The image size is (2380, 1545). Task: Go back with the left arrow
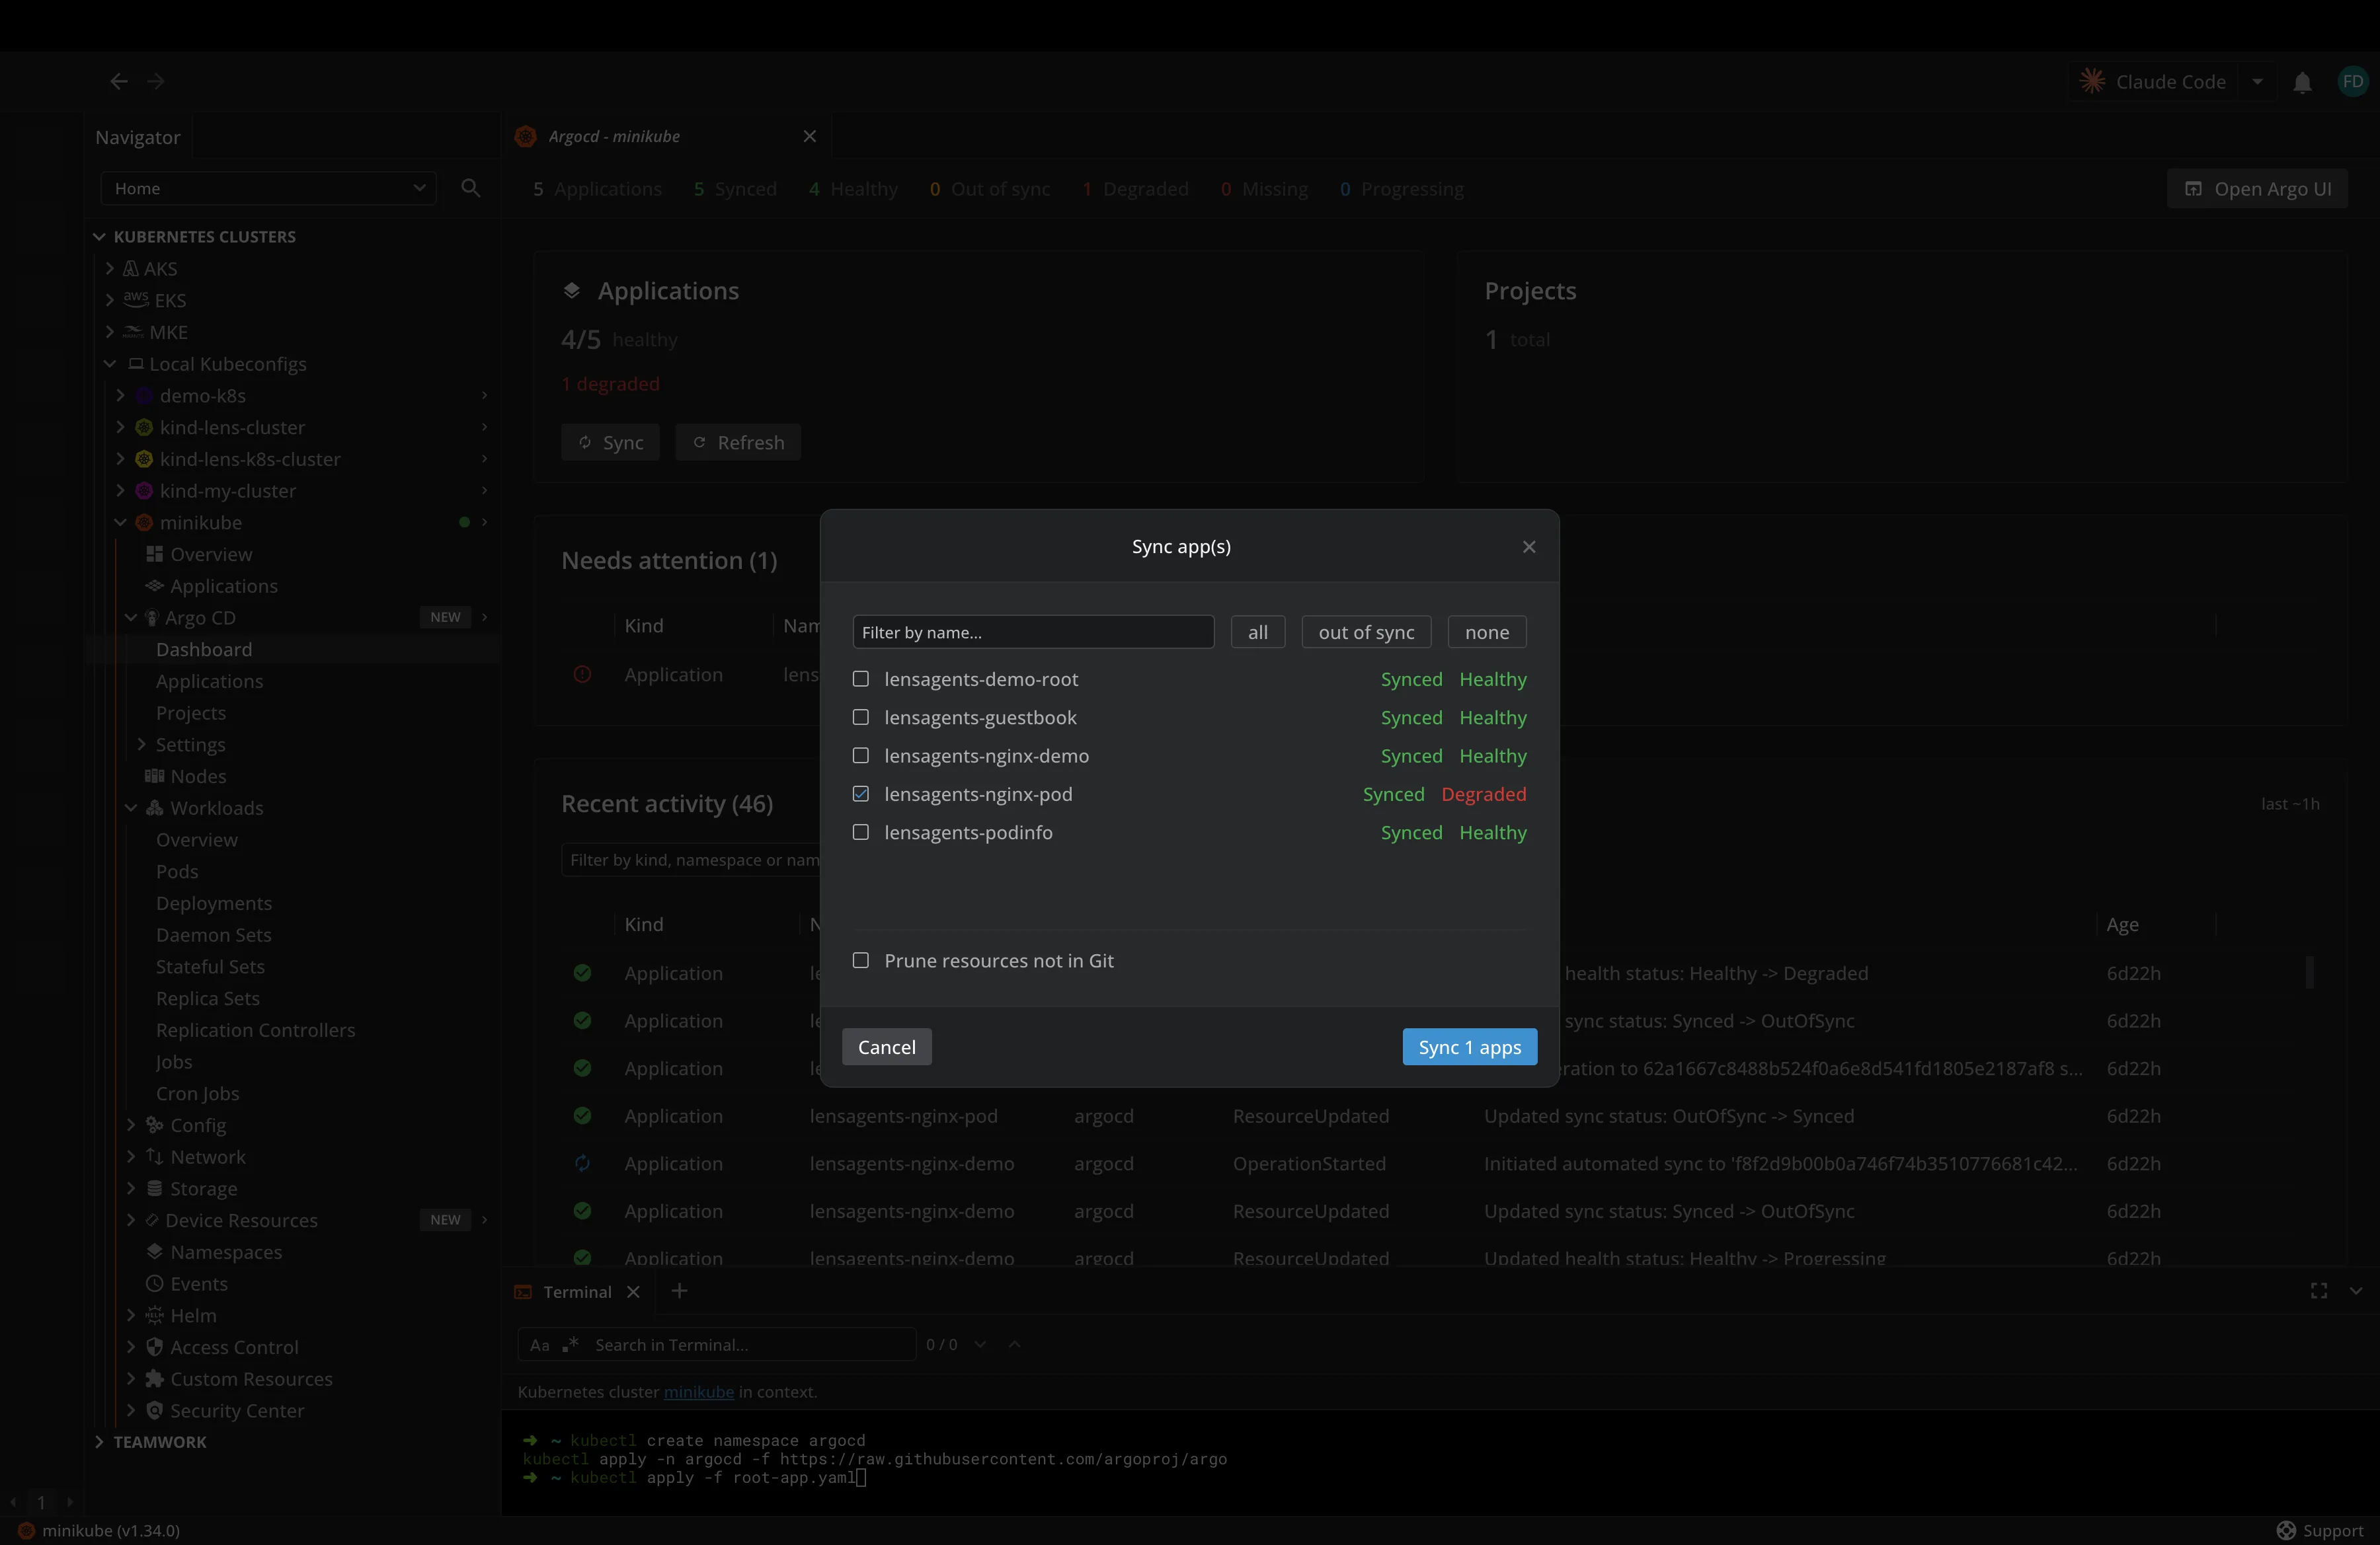(119, 81)
